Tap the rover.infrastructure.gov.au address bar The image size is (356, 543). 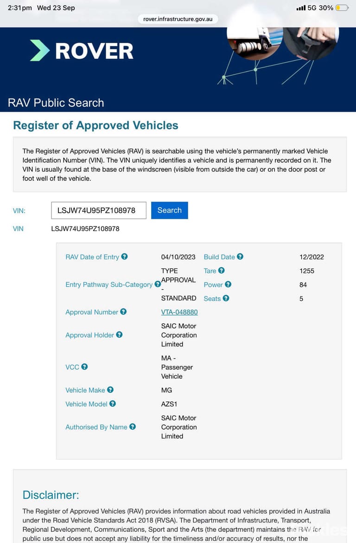coord(178,19)
